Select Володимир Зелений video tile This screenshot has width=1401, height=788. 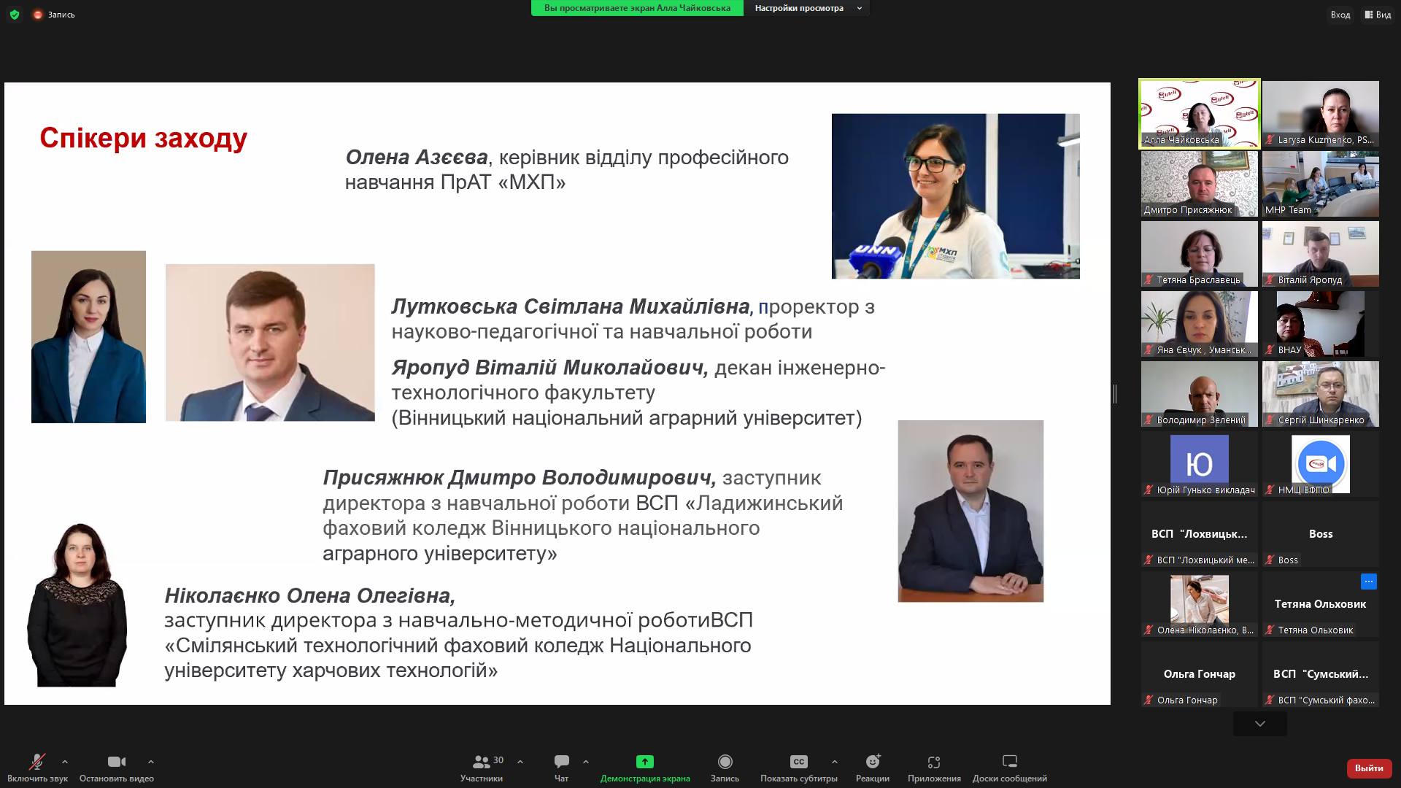(x=1200, y=394)
